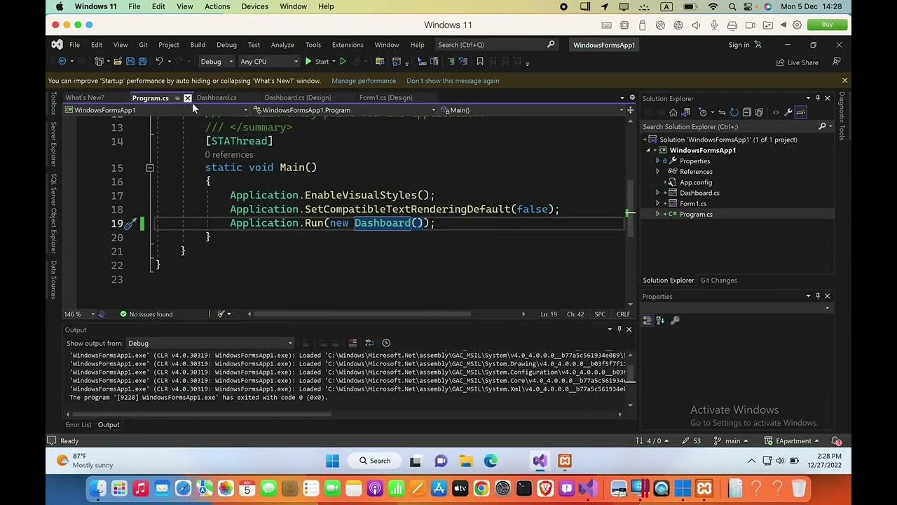The width and height of the screenshot is (897, 505).
Task: Click the Manage performance link
Action: (364, 81)
